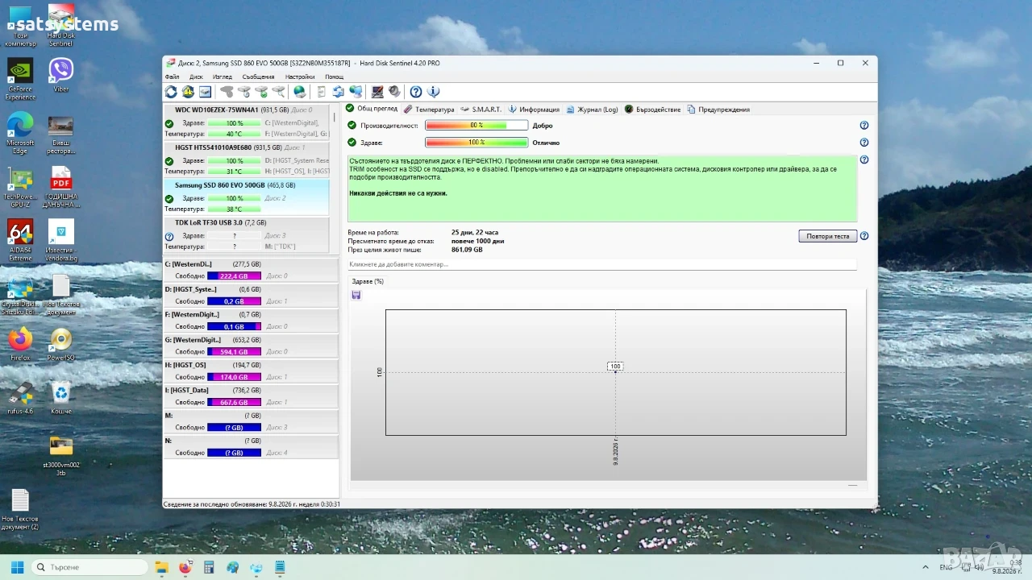Screen dimensions: 1032x580
Task: Open File Explorer from the taskbar
Action: (161, 567)
